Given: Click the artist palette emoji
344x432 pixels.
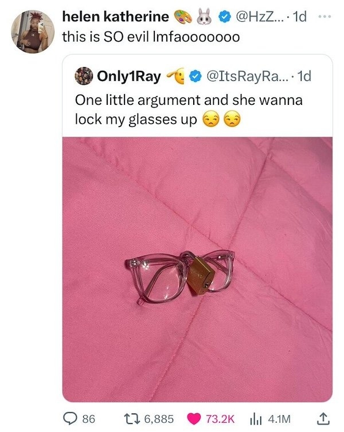Looking at the screenshot, I should (182, 17).
